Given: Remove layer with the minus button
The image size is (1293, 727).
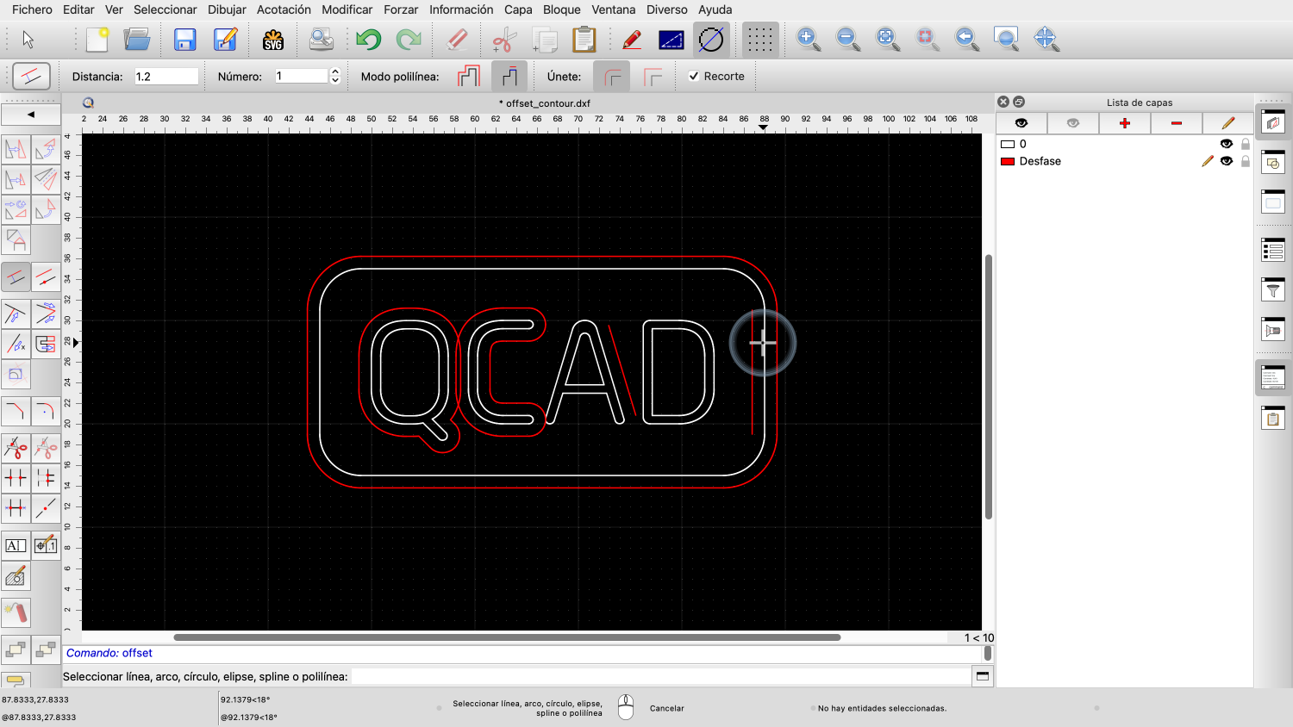Looking at the screenshot, I should click(x=1176, y=123).
